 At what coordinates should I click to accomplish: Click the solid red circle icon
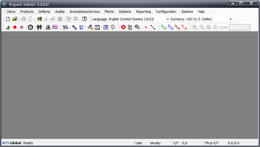(x=15, y=27)
